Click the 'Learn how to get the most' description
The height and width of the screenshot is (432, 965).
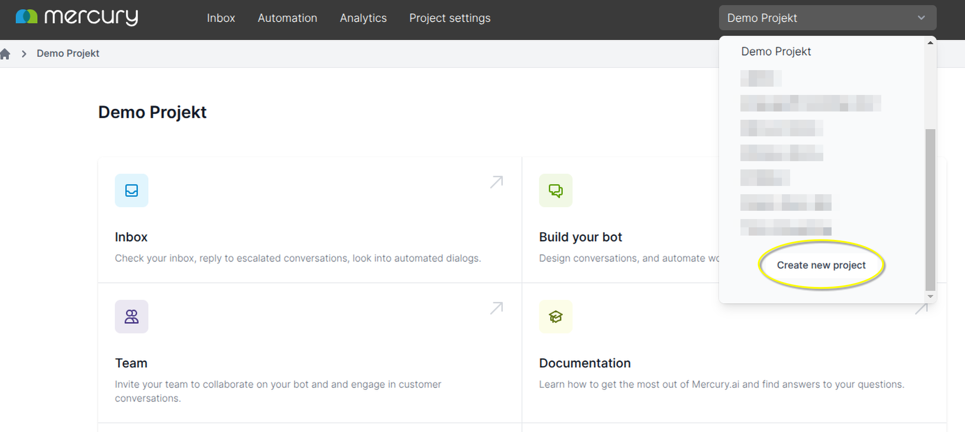pos(722,384)
